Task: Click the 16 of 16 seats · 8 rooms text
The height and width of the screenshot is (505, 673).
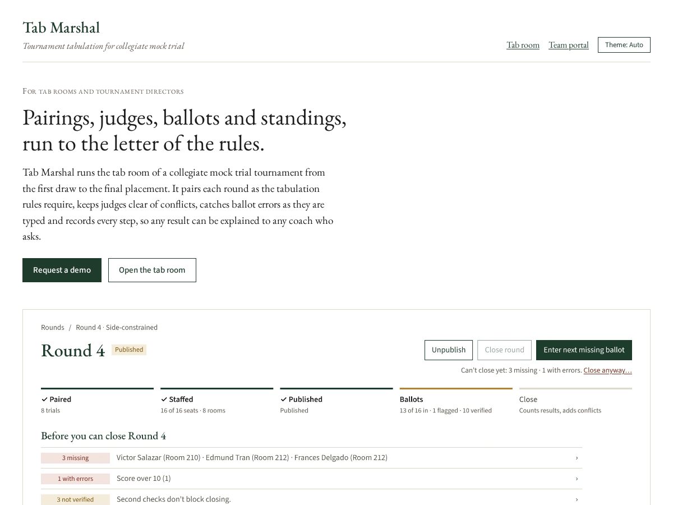Action: point(193,411)
